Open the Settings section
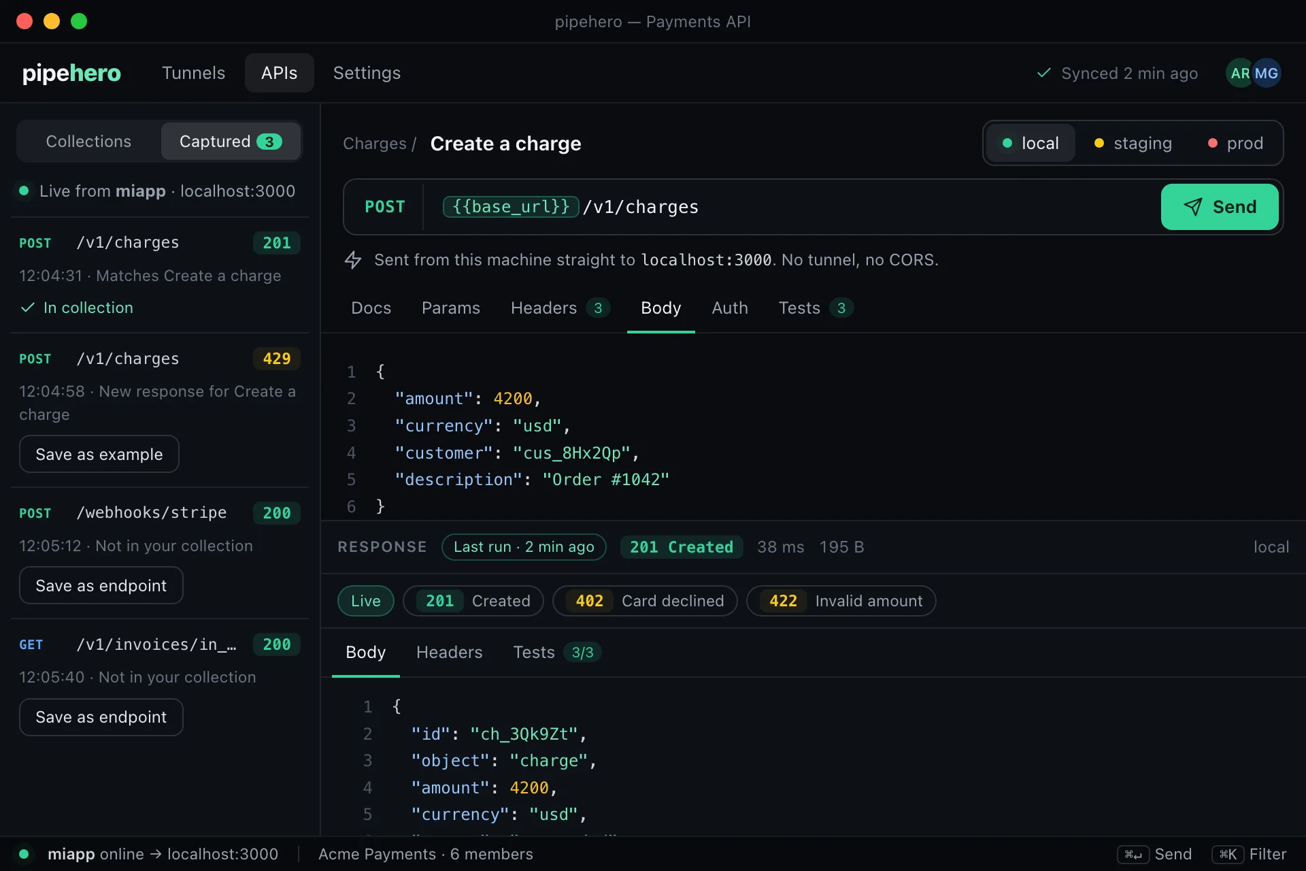 pyautogui.click(x=367, y=73)
